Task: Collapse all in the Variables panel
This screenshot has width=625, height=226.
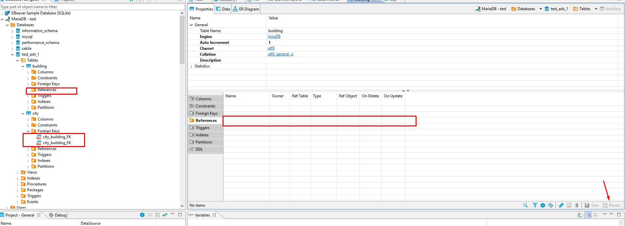Action: tap(596, 215)
